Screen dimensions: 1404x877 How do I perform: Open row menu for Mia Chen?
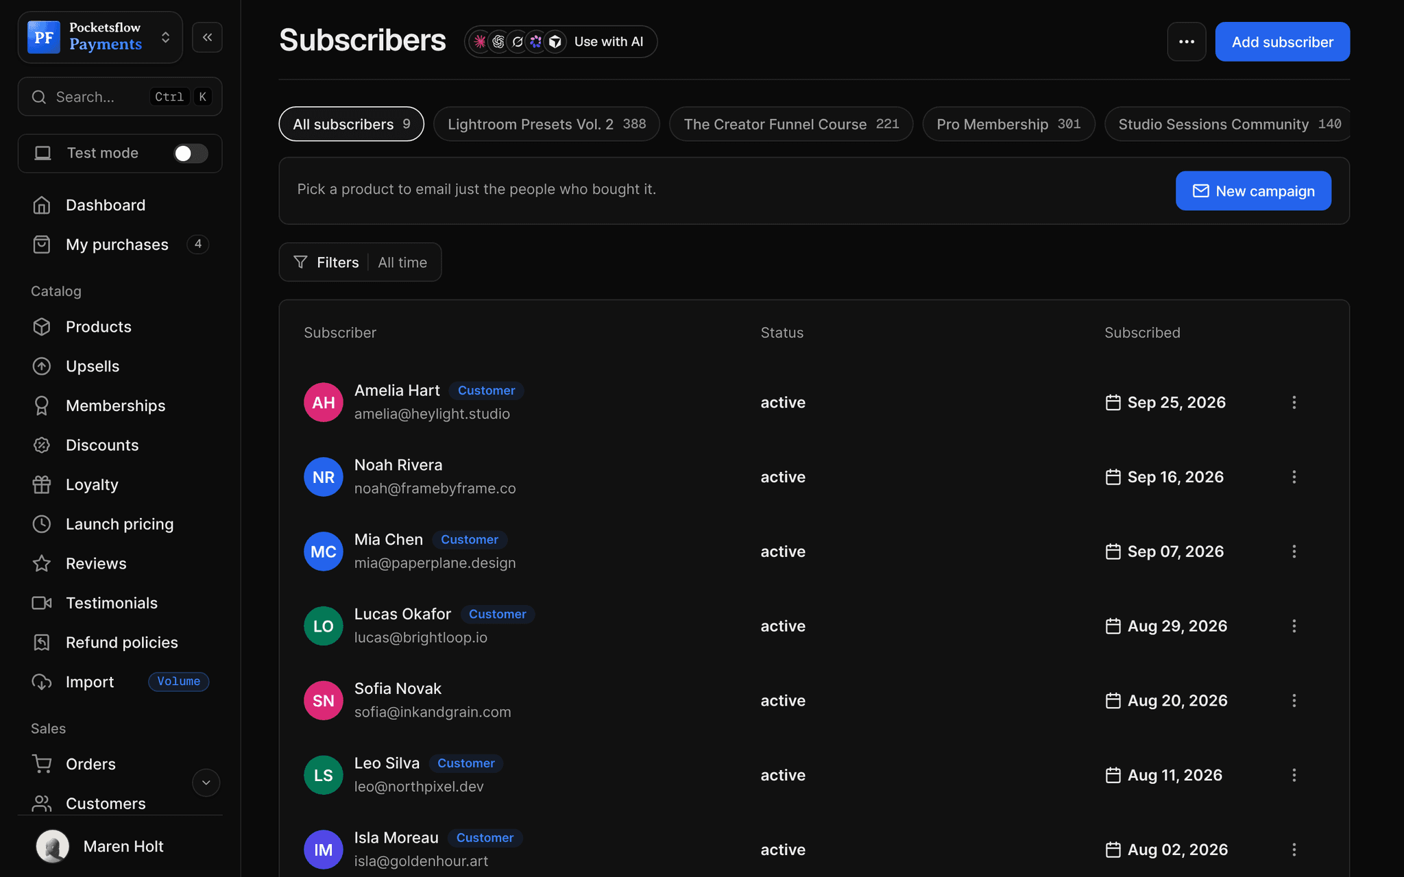tap(1294, 552)
